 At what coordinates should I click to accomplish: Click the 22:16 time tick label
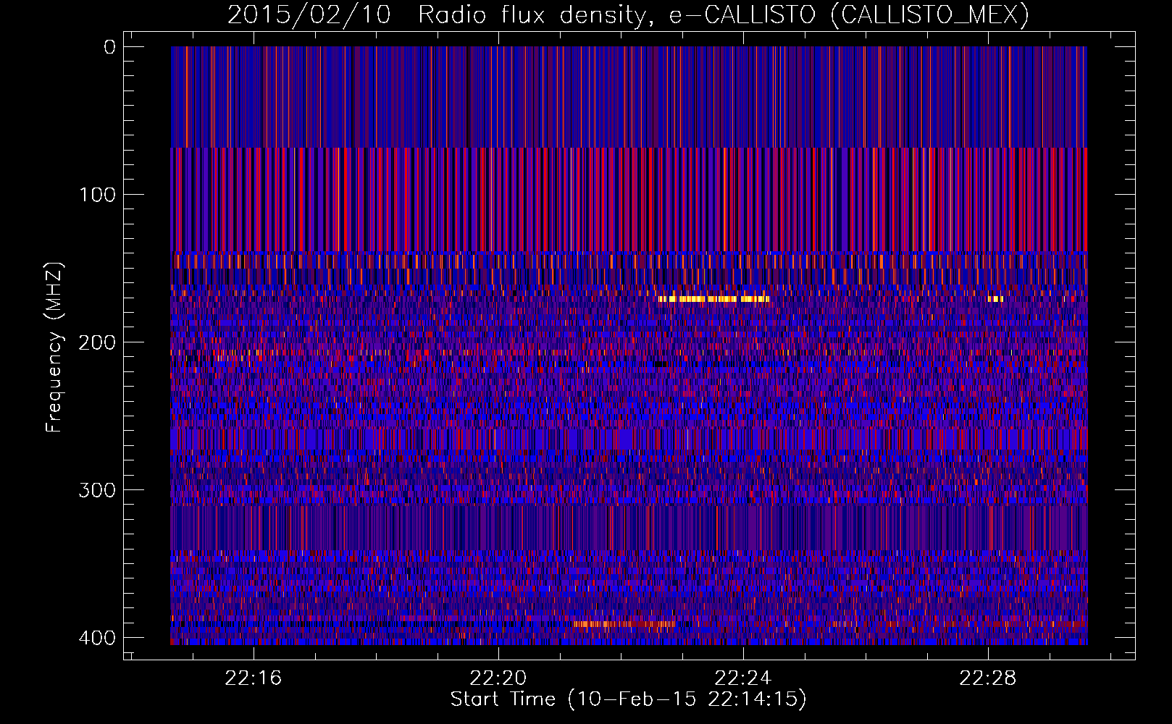coord(253,678)
